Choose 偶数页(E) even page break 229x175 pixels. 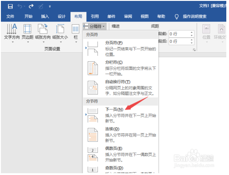coord(120,154)
